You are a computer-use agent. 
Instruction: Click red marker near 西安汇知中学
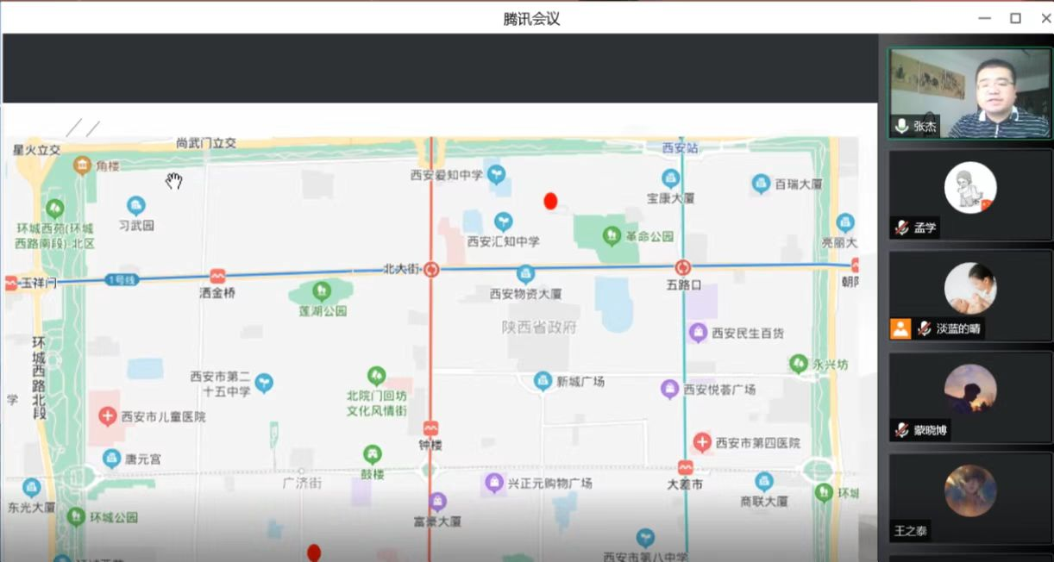point(550,201)
